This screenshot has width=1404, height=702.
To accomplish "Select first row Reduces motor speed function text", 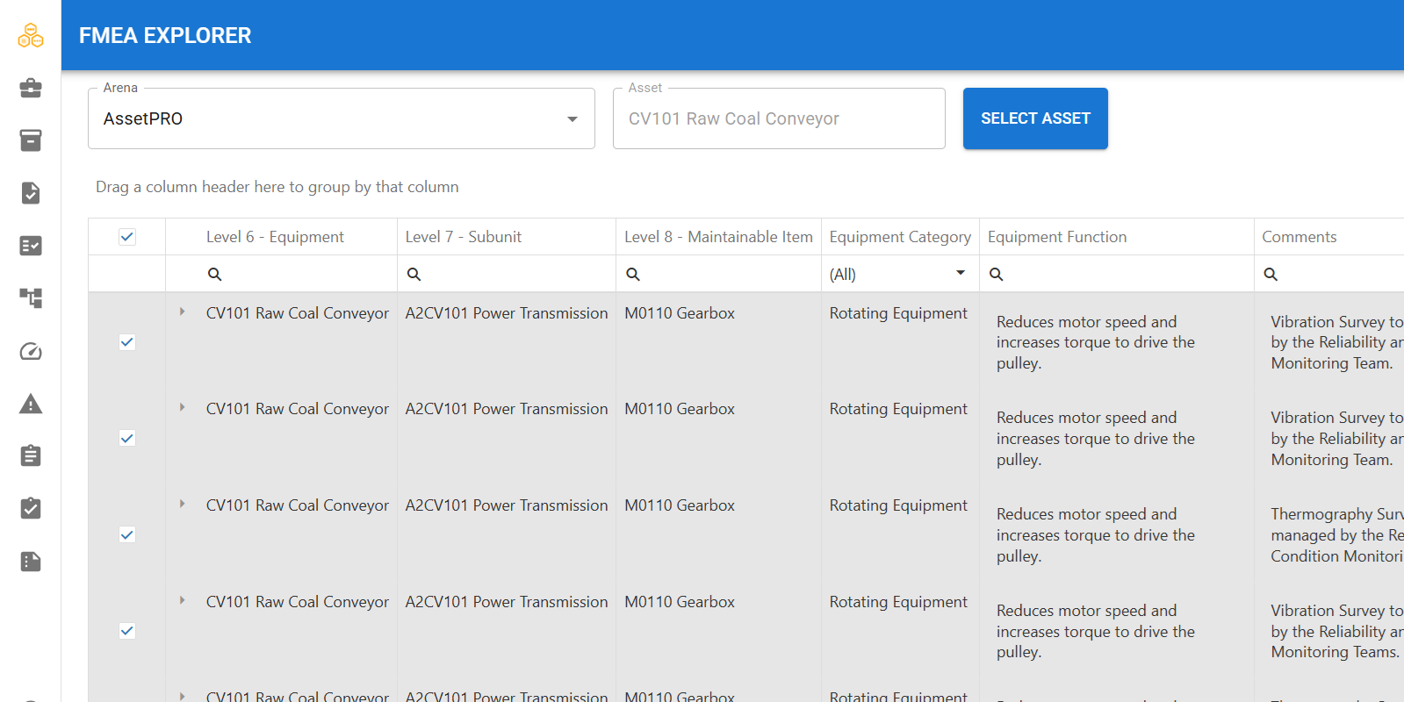I will pyautogui.click(x=1096, y=342).
